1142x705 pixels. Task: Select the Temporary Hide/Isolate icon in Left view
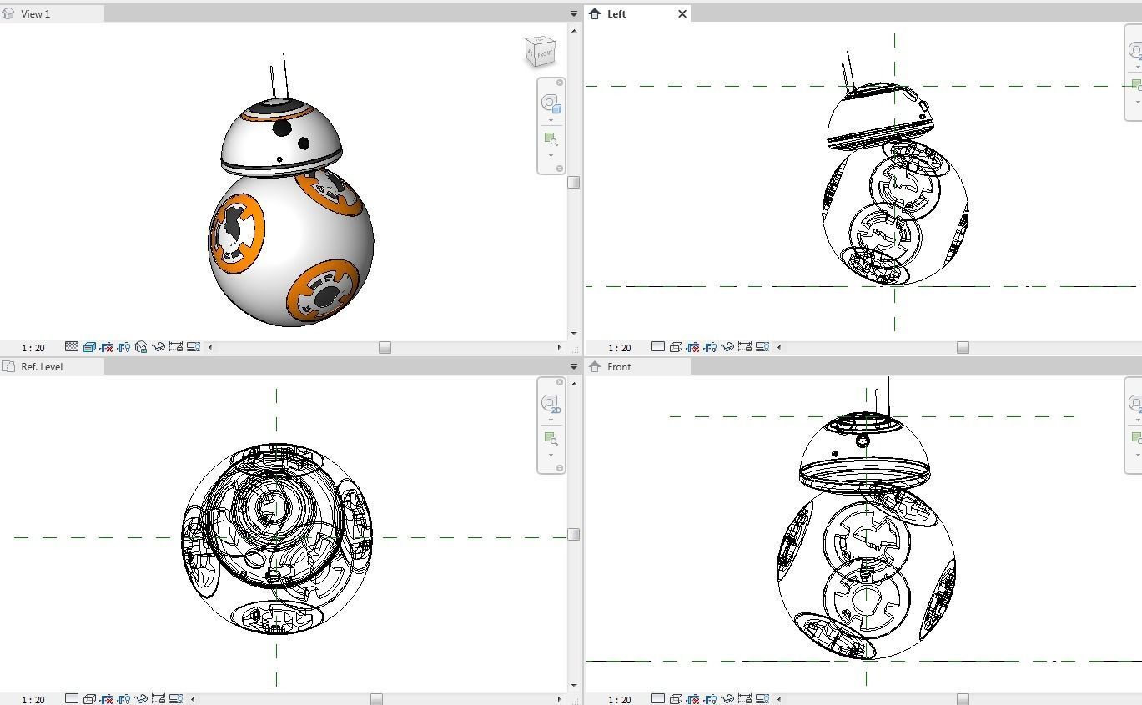727,347
